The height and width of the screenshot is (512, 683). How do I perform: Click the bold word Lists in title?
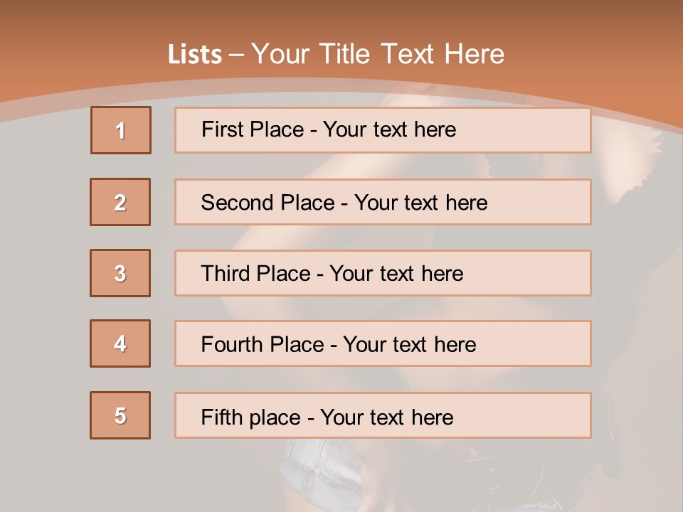coord(195,54)
